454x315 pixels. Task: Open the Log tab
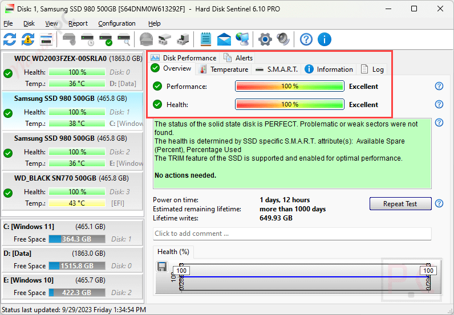pyautogui.click(x=372, y=69)
